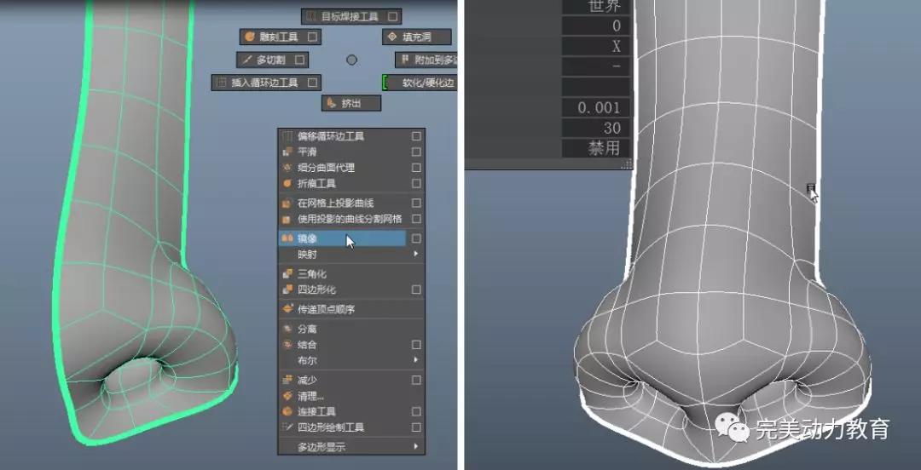This screenshot has height=470, width=921.
Task: Open the 多边形显示 submenu
Action: [x=416, y=447]
